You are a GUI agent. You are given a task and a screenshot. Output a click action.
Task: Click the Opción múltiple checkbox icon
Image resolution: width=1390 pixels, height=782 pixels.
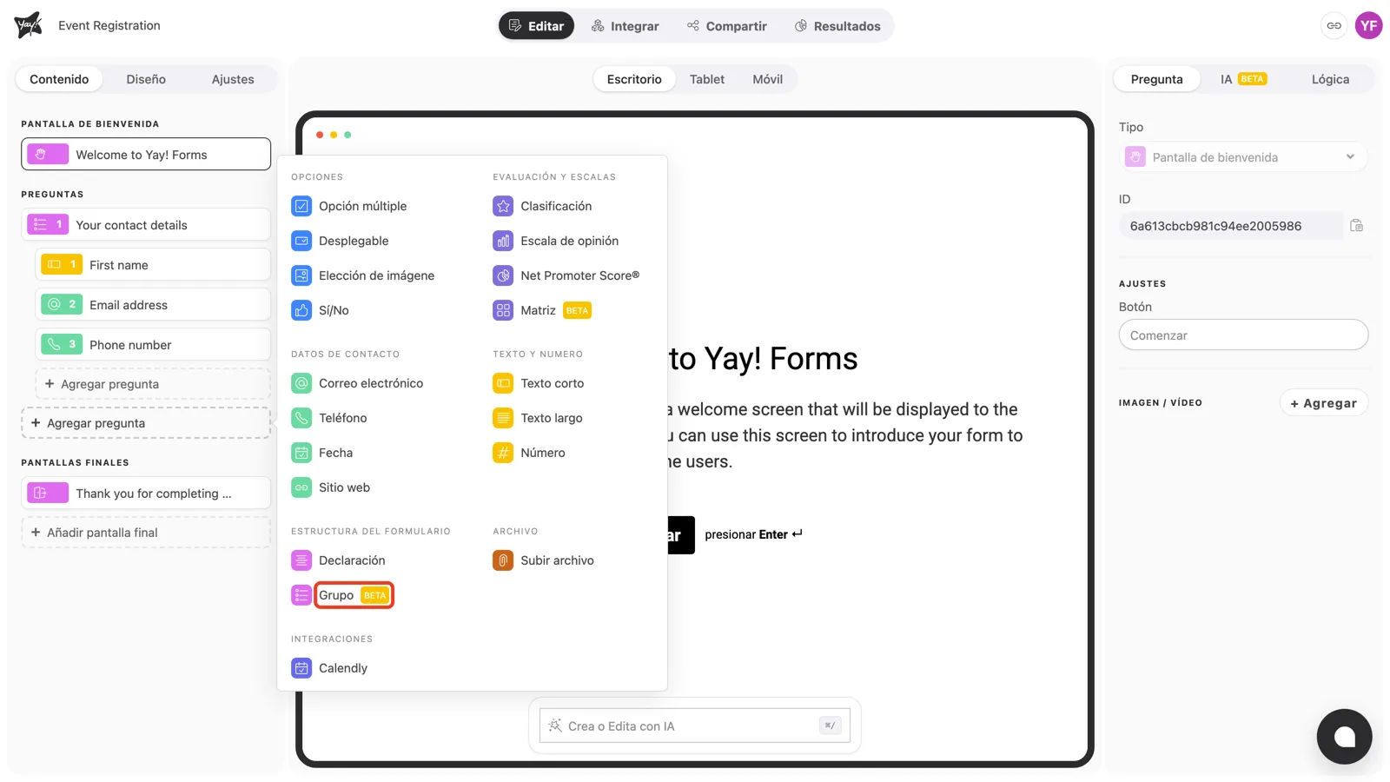[301, 206]
